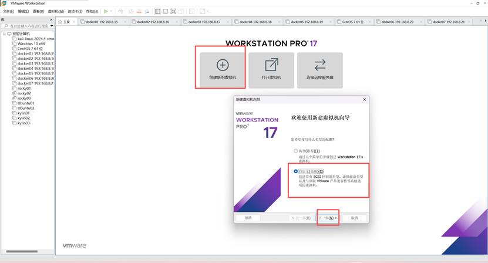
Task: Click the 帮助 button in wizard
Action: (x=248, y=218)
